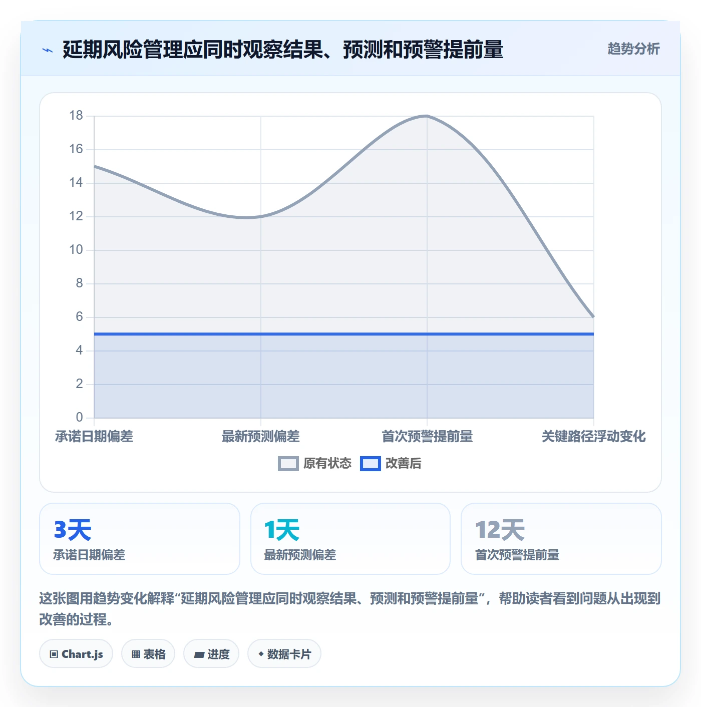Click the 改善后 legend label
The image size is (701, 707).
click(x=404, y=464)
